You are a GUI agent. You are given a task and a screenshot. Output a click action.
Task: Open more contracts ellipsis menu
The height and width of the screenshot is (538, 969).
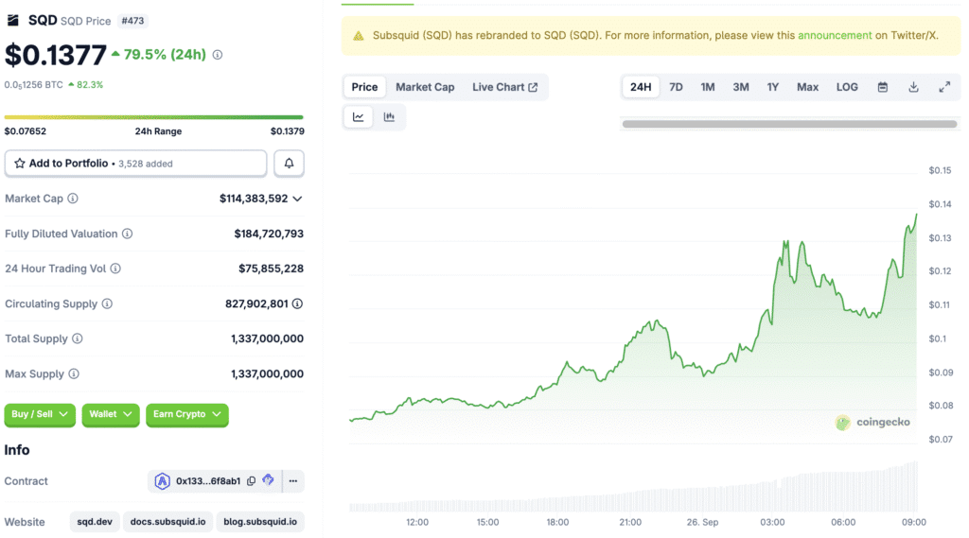coord(293,481)
